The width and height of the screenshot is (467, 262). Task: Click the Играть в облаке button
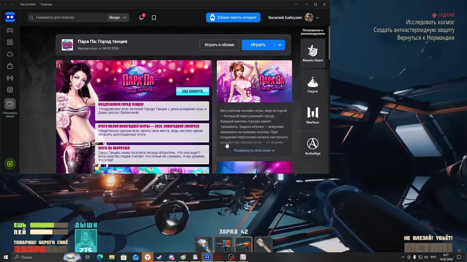[219, 45]
